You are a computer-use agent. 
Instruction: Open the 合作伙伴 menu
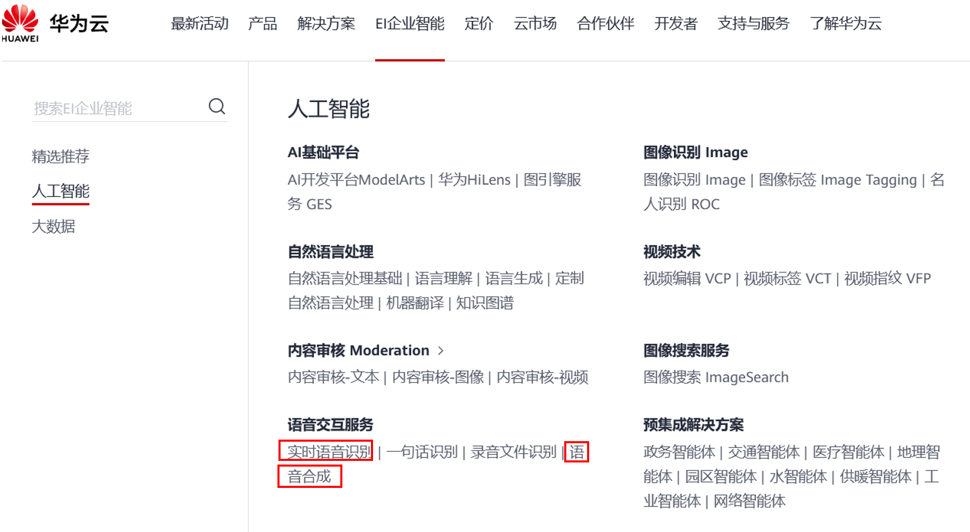click(606, 23)
